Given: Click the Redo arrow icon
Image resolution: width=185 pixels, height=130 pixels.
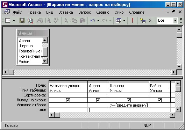Looking at the screenshot, I should click(x=105, y=21).
